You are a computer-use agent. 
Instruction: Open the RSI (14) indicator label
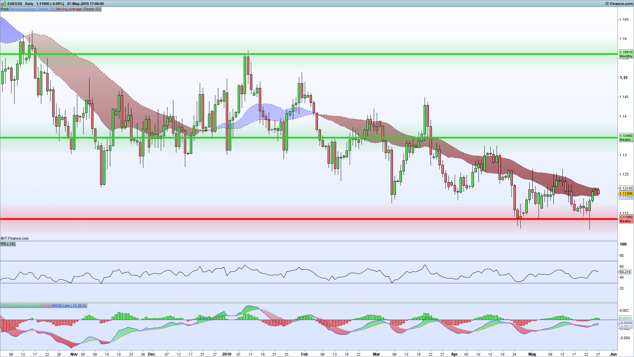click(8, 244)
